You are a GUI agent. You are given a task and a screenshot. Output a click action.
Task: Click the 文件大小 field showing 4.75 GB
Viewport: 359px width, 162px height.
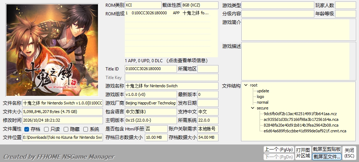[63, 112]
